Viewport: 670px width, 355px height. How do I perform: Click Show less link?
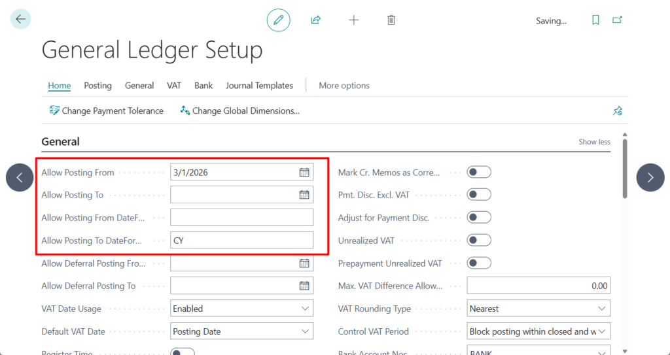pos(594,142)
